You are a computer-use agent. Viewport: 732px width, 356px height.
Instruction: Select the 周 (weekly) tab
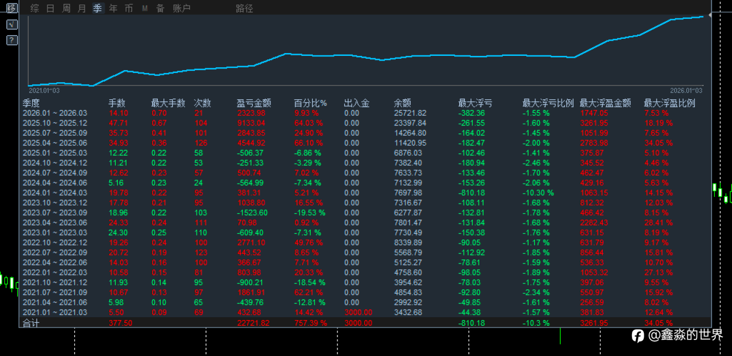click(66, 9)
